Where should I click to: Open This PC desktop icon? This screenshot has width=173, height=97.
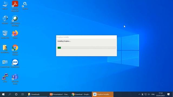click(x=5, y=5)
